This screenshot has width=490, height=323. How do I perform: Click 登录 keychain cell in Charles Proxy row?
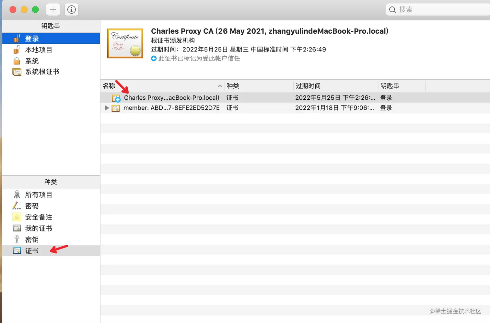click(x=386, y=98)
